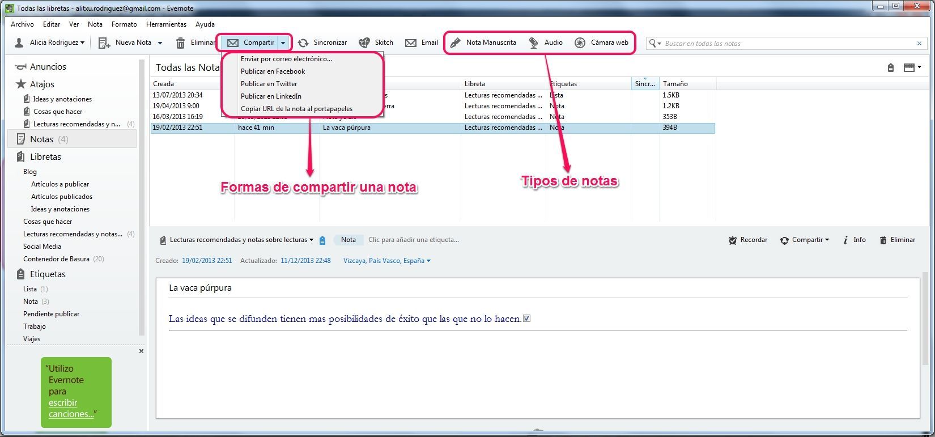Open the Libretas section in the sidebar
The width and height of the screenshot is (935, 437).
(x=39, y=156)
